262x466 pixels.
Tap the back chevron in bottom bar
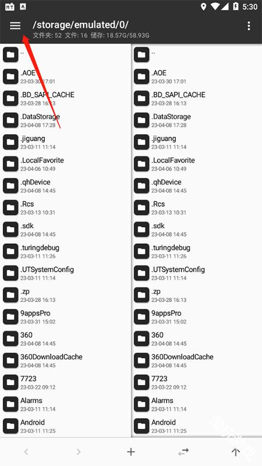(x=26, y=452)
